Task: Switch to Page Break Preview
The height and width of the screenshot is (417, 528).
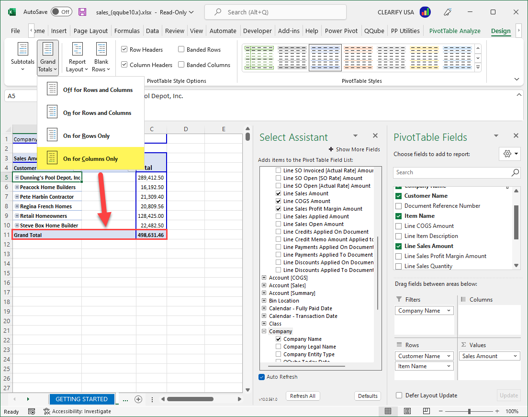Action: coord(427,411)
